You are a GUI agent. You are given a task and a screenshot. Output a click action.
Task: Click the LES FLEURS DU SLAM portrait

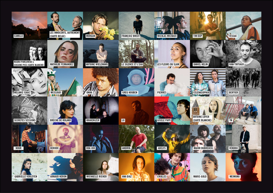pos(172,54)
